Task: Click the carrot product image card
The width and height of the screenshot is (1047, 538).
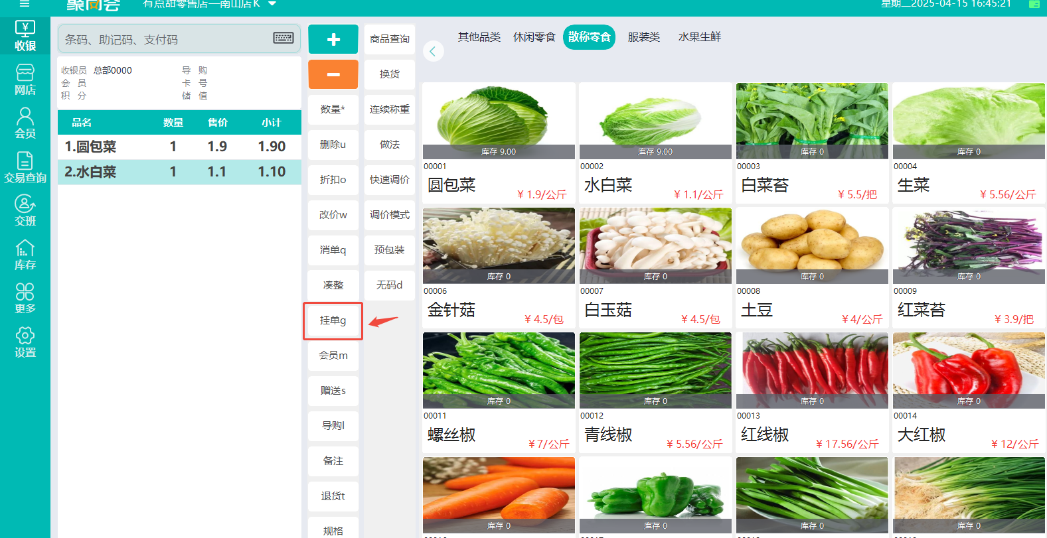Action: [x=499, y=495]
